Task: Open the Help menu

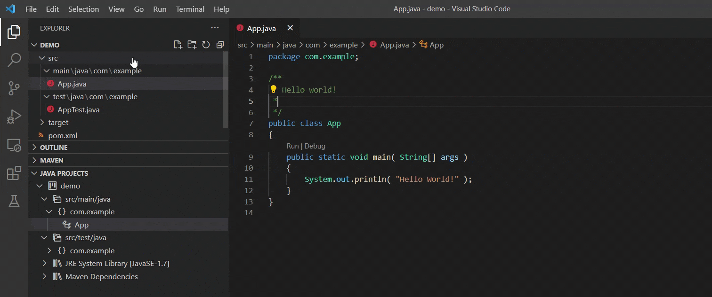Action: pyautogui.click(x=221, y=9)
